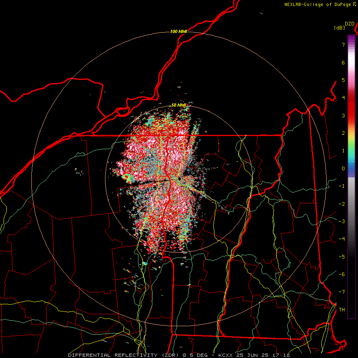Click the 2 value on the color scale
The image size is (358, 358).
coord(343,133)
